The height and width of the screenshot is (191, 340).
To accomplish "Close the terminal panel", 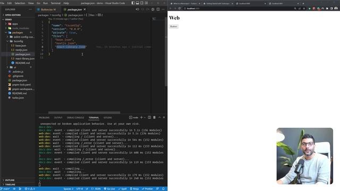I will [x=164, y=117].
